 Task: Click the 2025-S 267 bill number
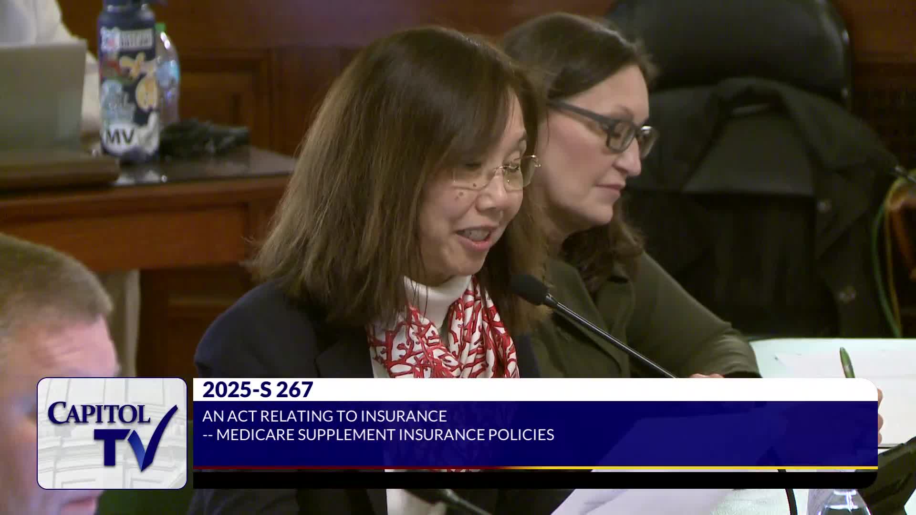258,390
